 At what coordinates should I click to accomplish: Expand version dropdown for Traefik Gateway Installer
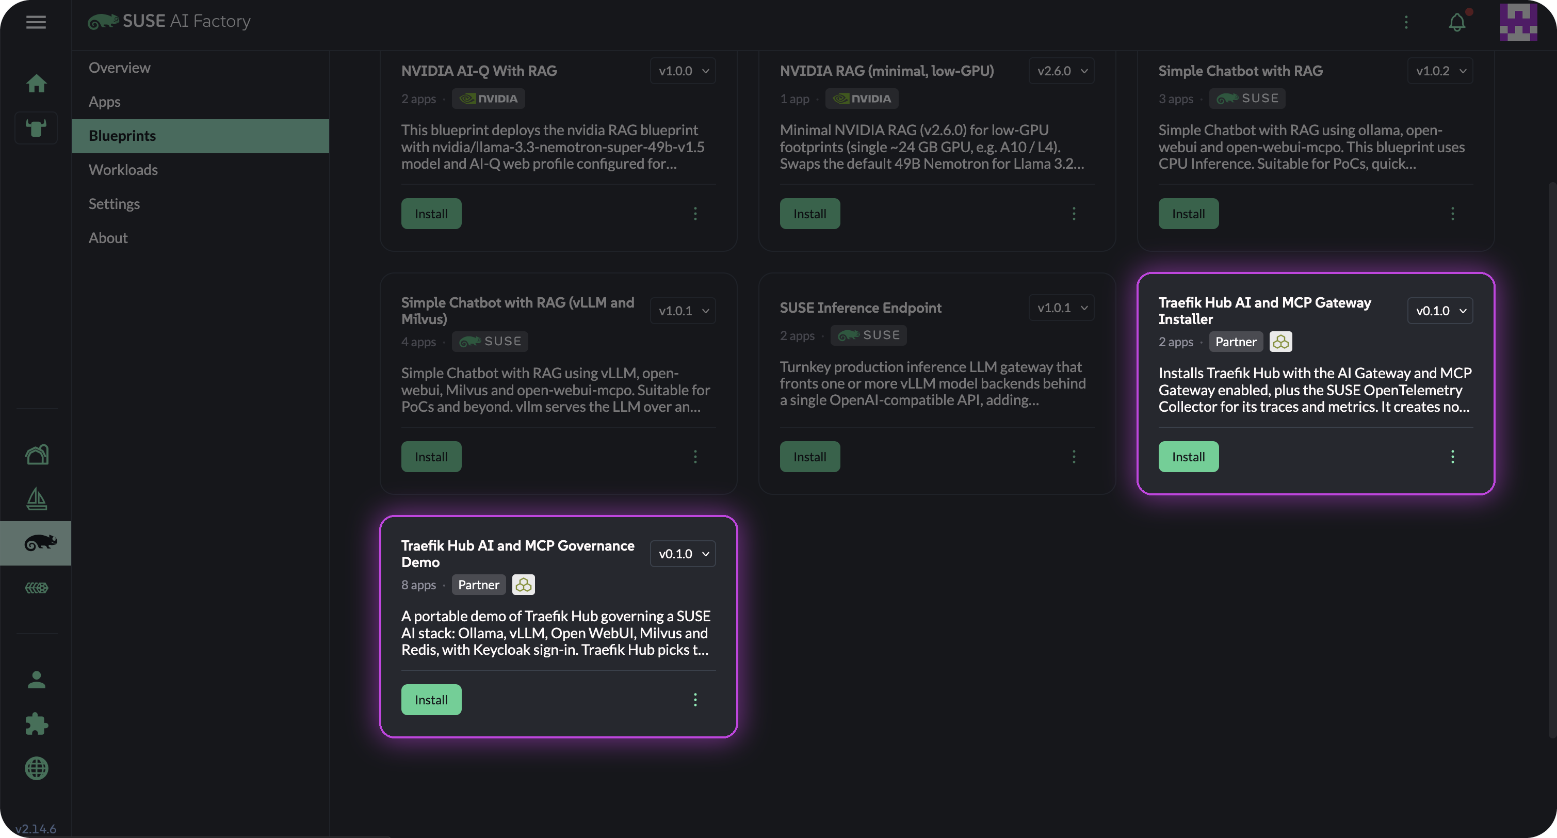point(1440,311)
